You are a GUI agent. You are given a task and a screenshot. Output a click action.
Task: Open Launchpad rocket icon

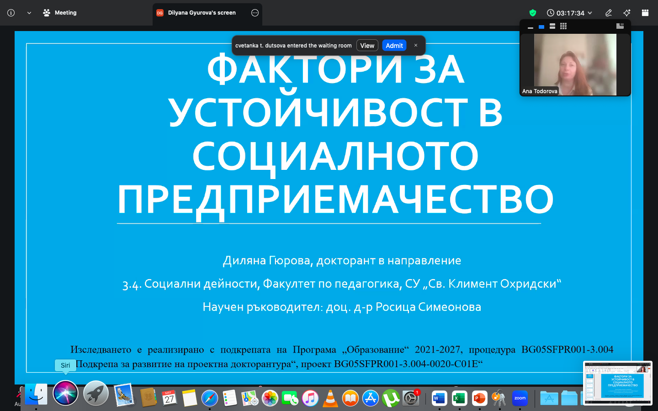click(x=96, y=393)
